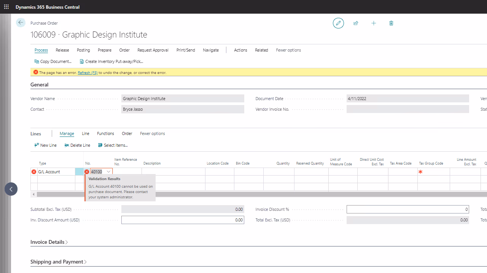
Task: Click required asterisk in Tax Group Code
Action: 420,172
